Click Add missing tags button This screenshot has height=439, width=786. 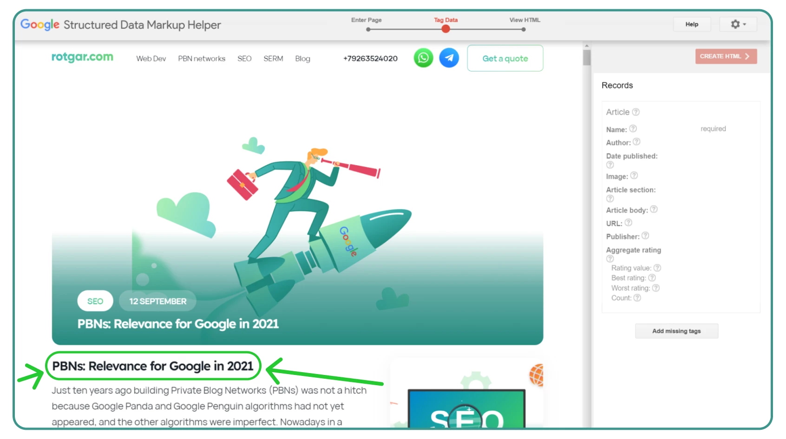(676, 331)
